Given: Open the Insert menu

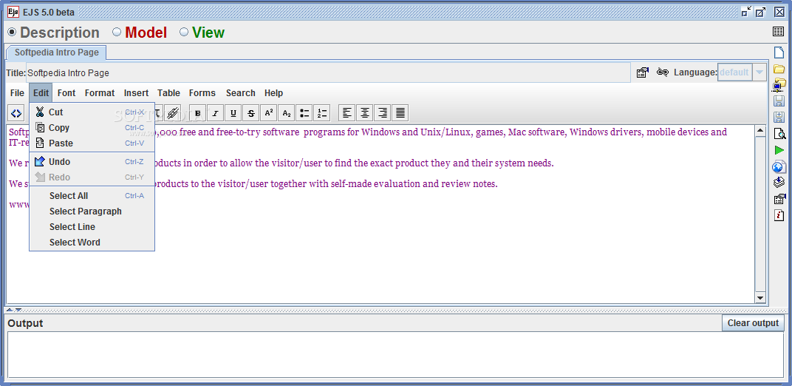Looking at the screenshot, I should (x=137, y=93).
